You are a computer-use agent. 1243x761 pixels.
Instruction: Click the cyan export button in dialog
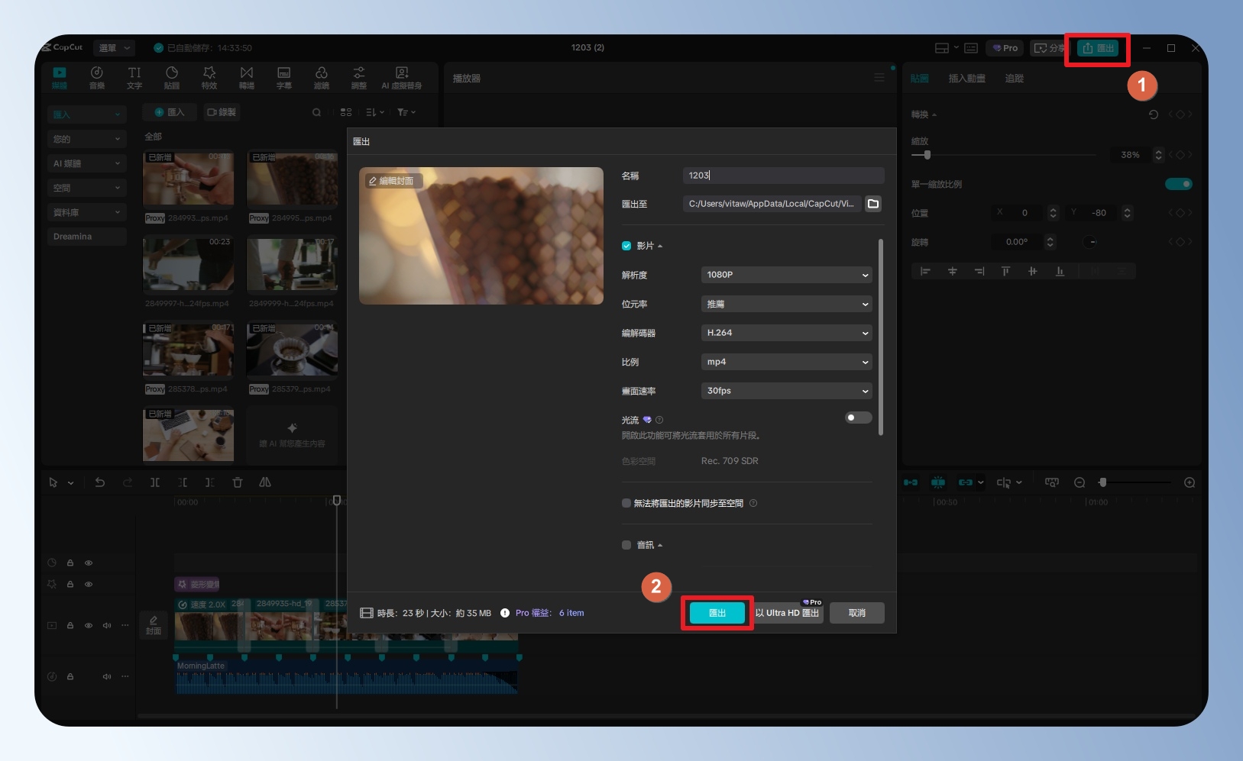click(717, 613)
